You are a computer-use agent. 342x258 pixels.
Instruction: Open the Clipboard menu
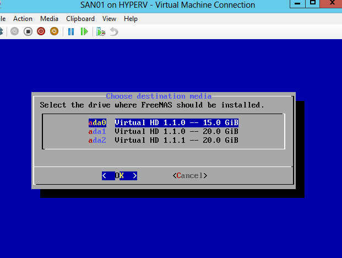point(80,19)
